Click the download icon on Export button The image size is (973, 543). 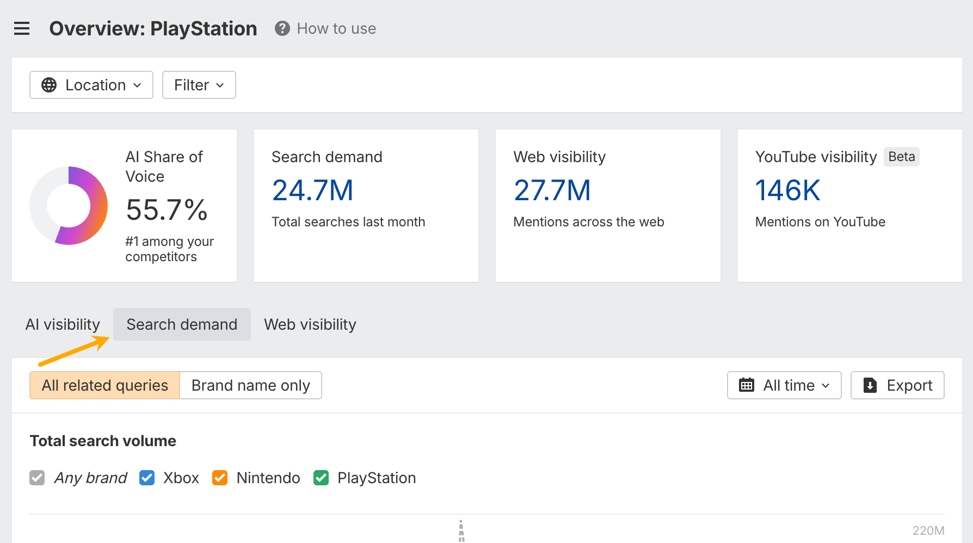pos(870,385)
